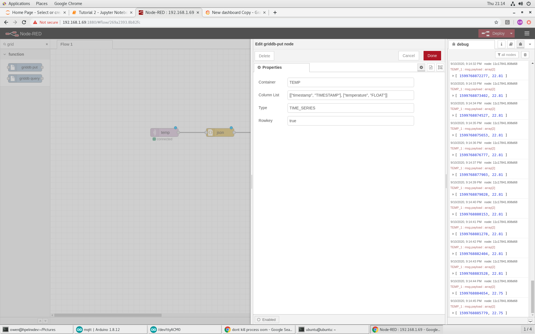Click the Column List input field
The height and width of the screenshot is (334, 535).
(350, 95)
